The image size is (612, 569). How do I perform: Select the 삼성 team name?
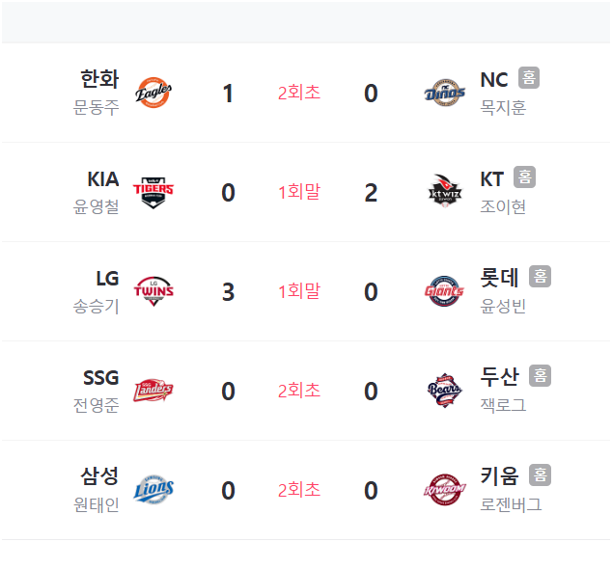99,476
